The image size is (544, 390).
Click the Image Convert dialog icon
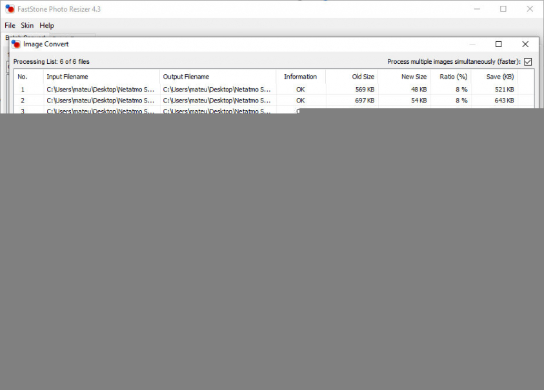(x=16, y=44)
